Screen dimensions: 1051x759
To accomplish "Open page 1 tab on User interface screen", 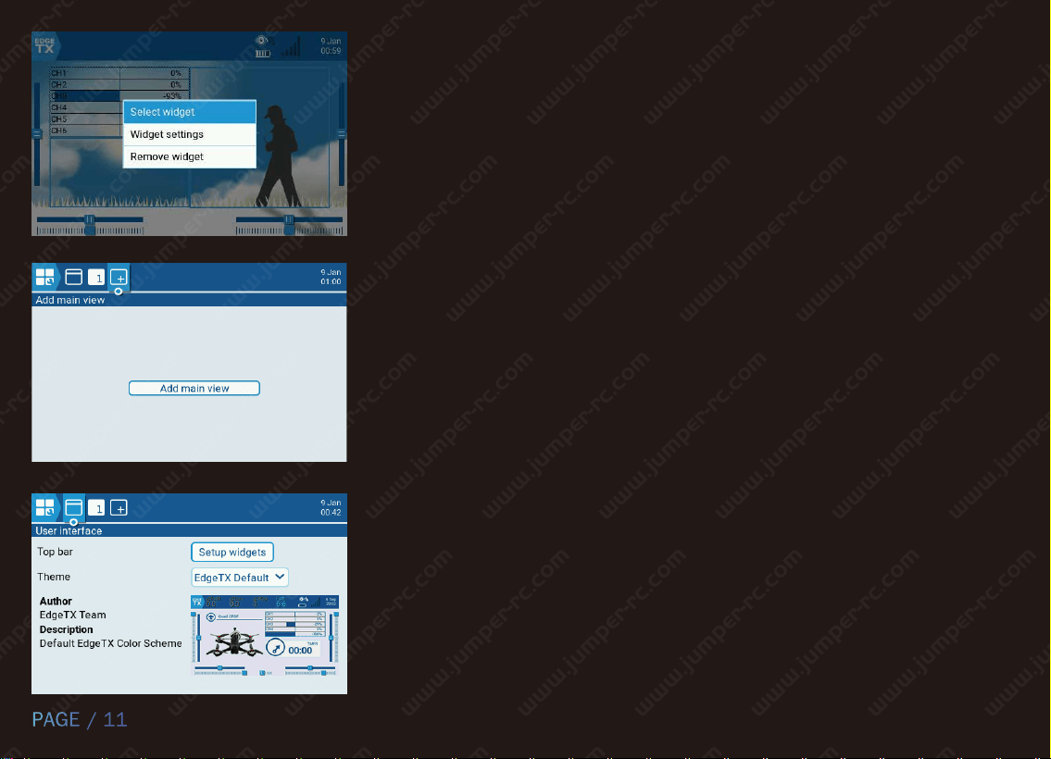I will [x=96, y=508].
